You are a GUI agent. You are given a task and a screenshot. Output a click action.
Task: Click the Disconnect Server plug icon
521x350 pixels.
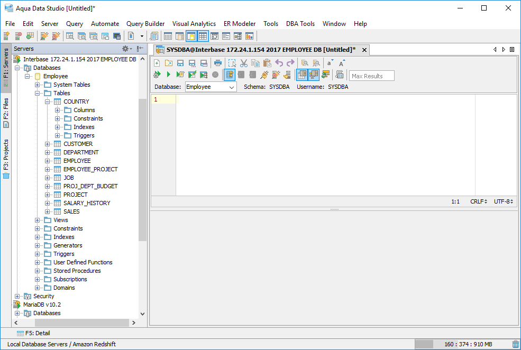[56, 36]
